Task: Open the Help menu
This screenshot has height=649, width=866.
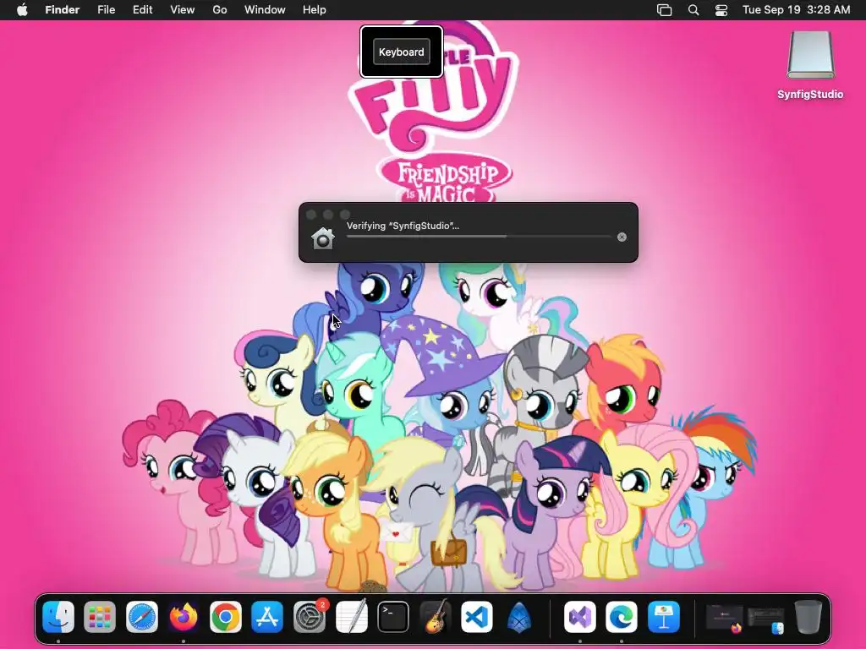Action: click(x=315, y=10)
